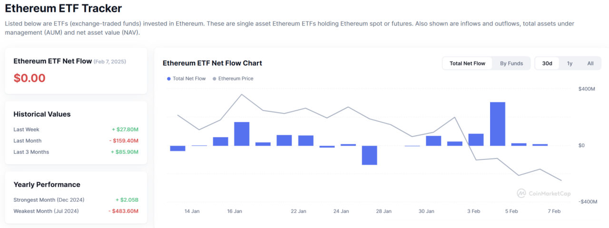This screenshot has height=228, width=609.
Task: Open the Last 3 Months value
Action: coord(125,152)
